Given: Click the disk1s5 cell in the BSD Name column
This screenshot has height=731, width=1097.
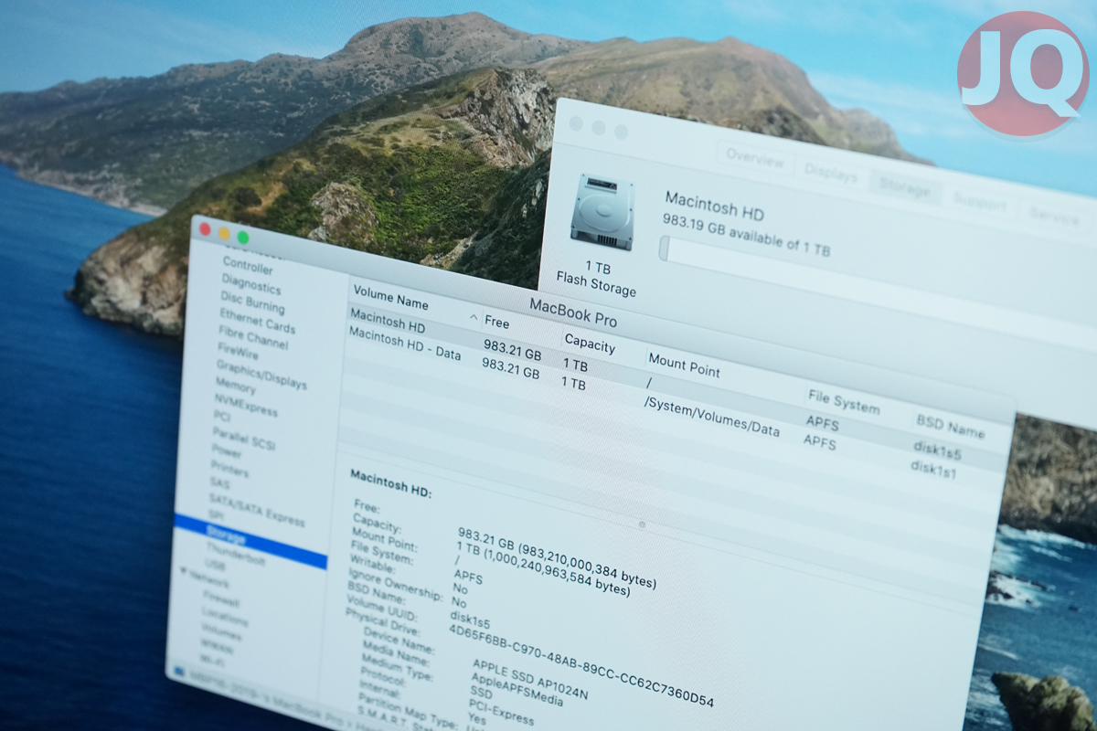Looking at the screenshot, I should click(937, 449).
